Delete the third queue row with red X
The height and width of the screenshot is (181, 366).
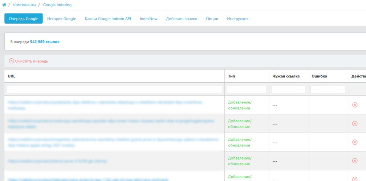[355, 142]
